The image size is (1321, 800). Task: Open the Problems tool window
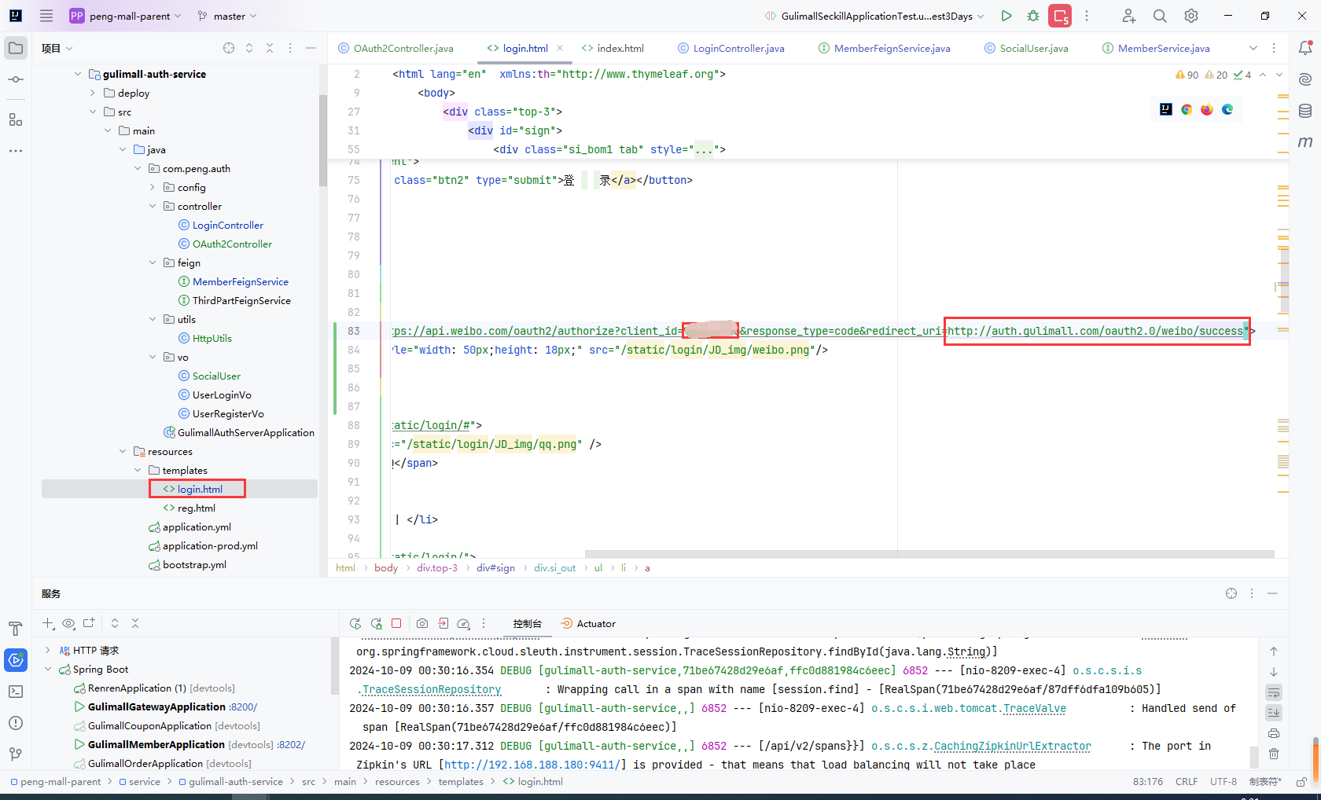click(16, 723)
